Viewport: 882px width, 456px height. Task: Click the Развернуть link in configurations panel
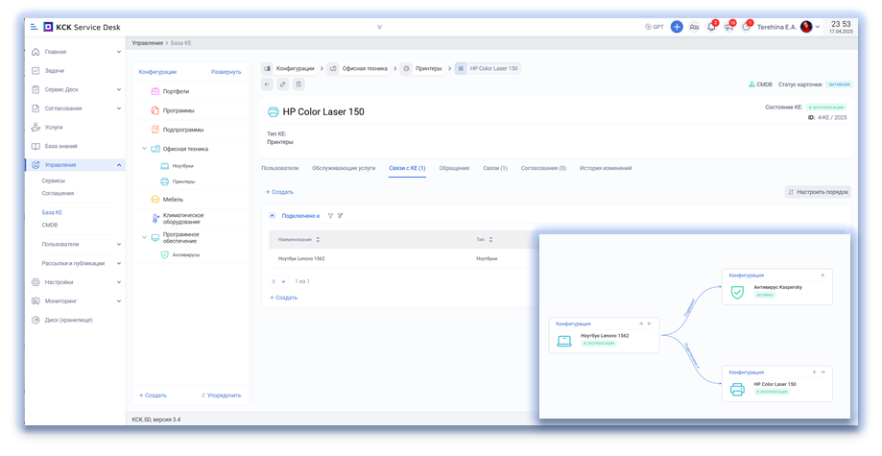(x=226, y=72)
